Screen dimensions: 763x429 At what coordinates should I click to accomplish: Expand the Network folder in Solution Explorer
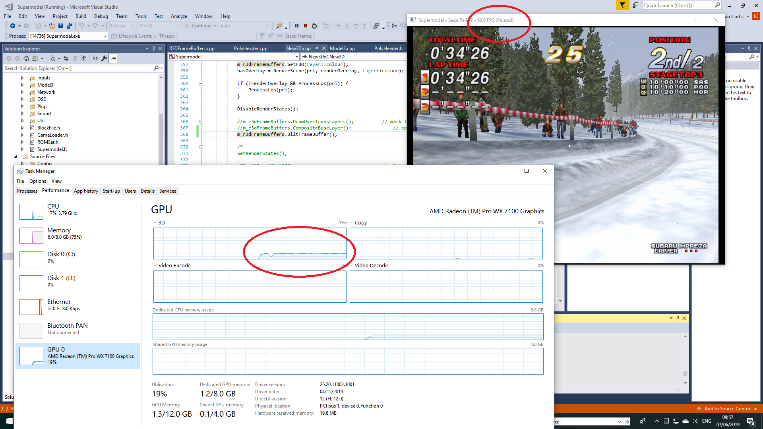(22, 92)
